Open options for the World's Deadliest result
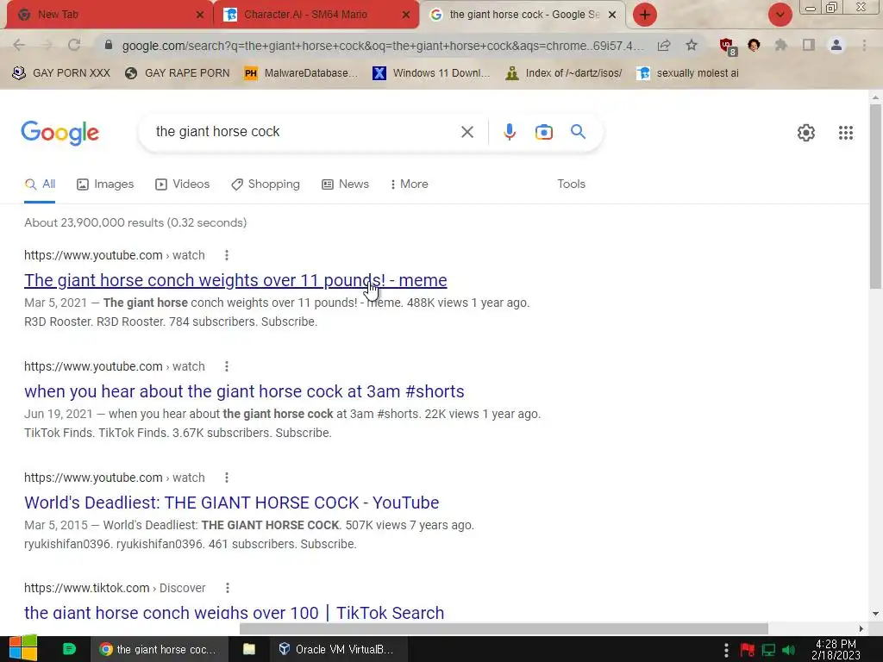The image size is (883, 662). pos(227,478)
